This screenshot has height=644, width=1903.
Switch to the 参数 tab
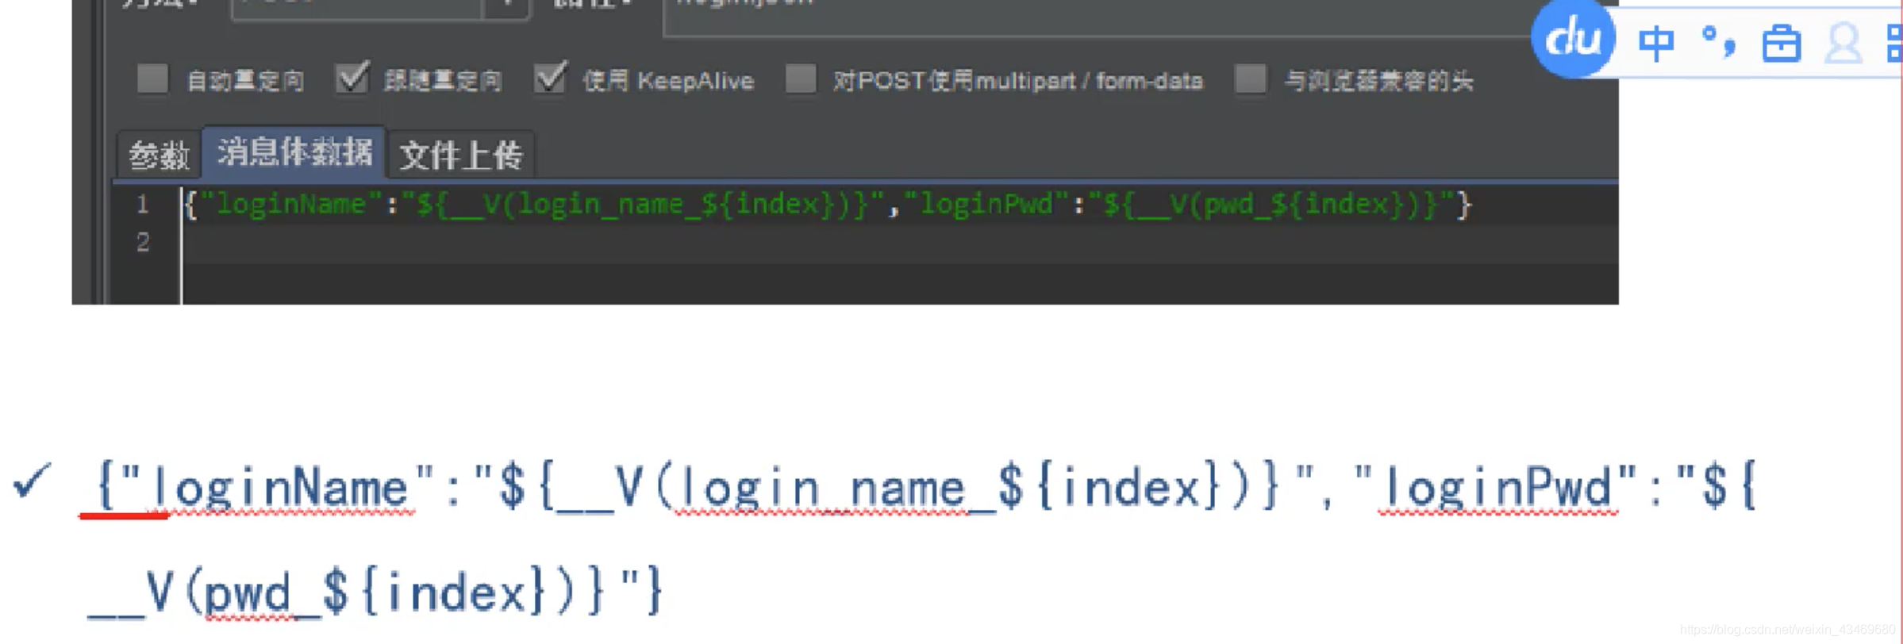pos(159,155)
